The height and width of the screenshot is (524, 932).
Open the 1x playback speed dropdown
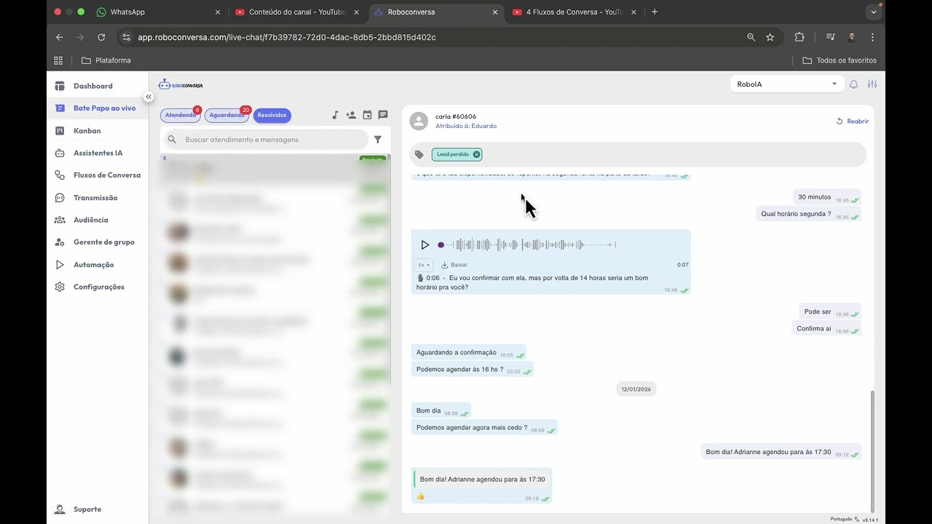tap(424, 265)
